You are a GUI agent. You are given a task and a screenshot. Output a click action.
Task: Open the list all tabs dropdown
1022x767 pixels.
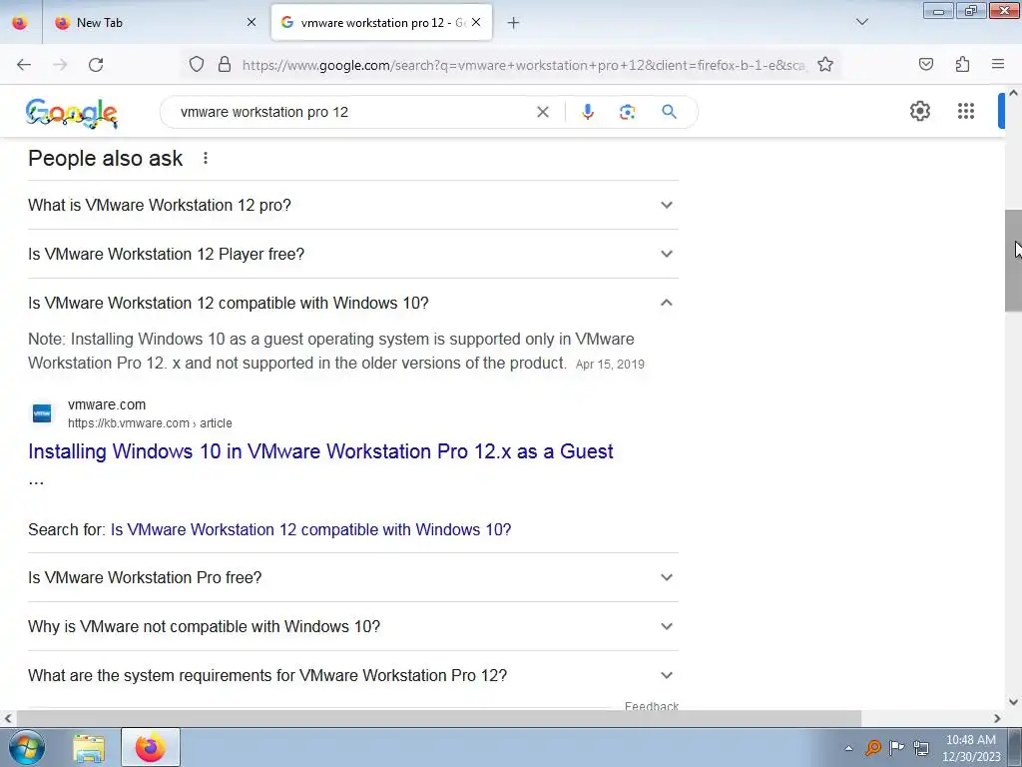861,23
